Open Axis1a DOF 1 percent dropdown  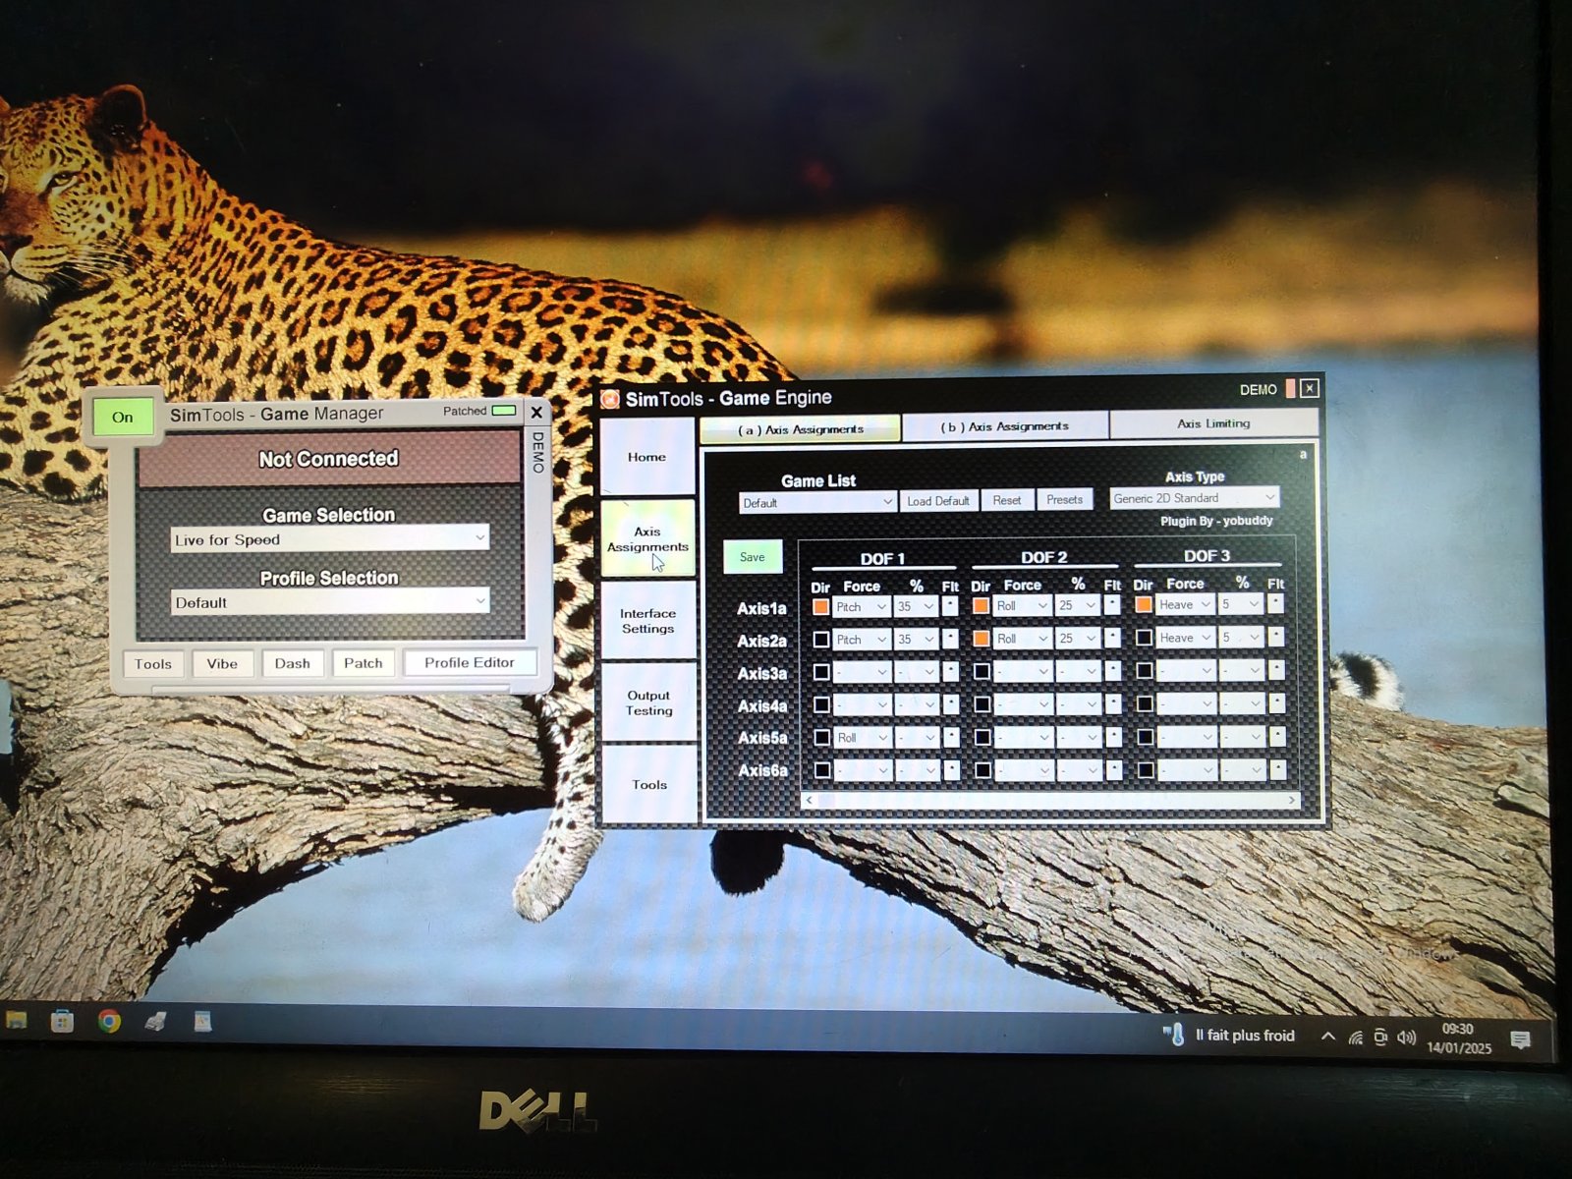click(x=916, y=607)
